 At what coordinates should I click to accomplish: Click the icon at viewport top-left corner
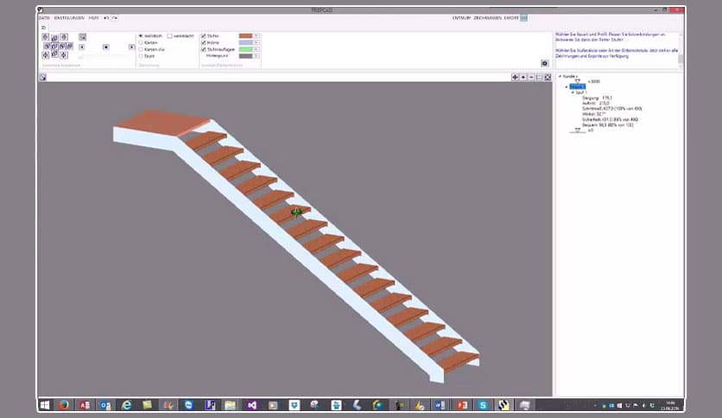click(x=42, y=77)
